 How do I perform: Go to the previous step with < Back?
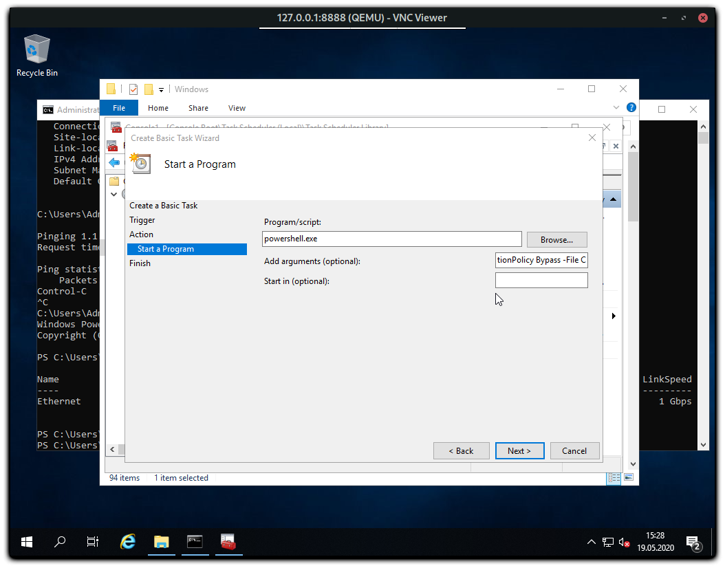461,450
